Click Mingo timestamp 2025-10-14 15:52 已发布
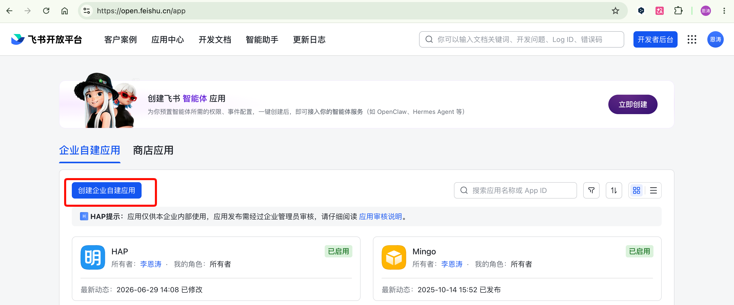This screenshot has width=734, height=305. 459,290
